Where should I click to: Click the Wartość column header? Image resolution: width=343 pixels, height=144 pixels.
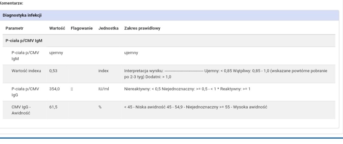[57, 28]
